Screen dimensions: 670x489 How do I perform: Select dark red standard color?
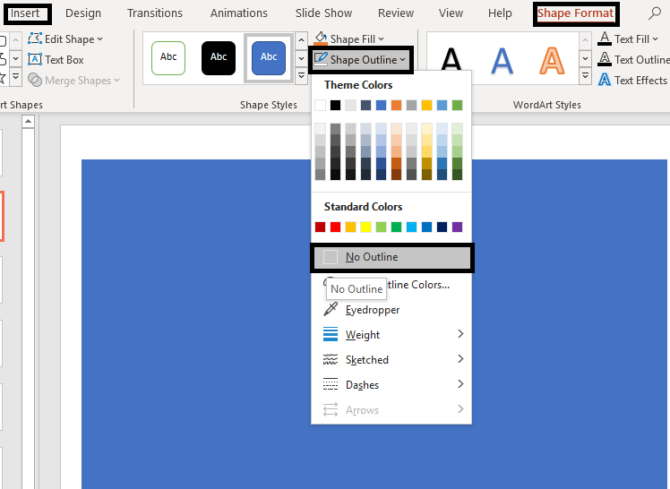(320, 227)
